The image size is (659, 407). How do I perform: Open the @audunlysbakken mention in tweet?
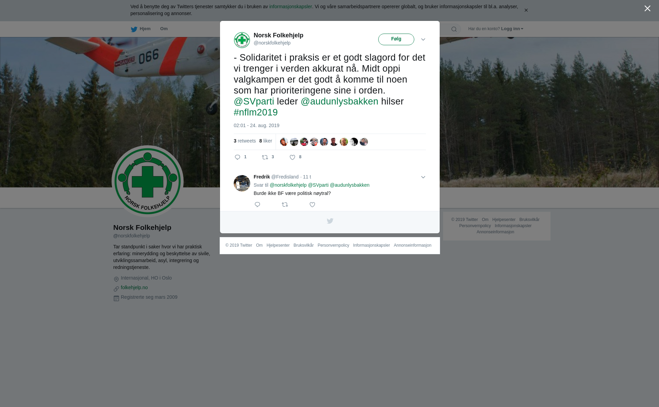point(339,101)
